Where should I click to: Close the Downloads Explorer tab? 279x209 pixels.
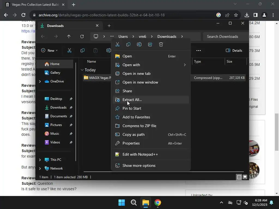[x=97, y=26]
